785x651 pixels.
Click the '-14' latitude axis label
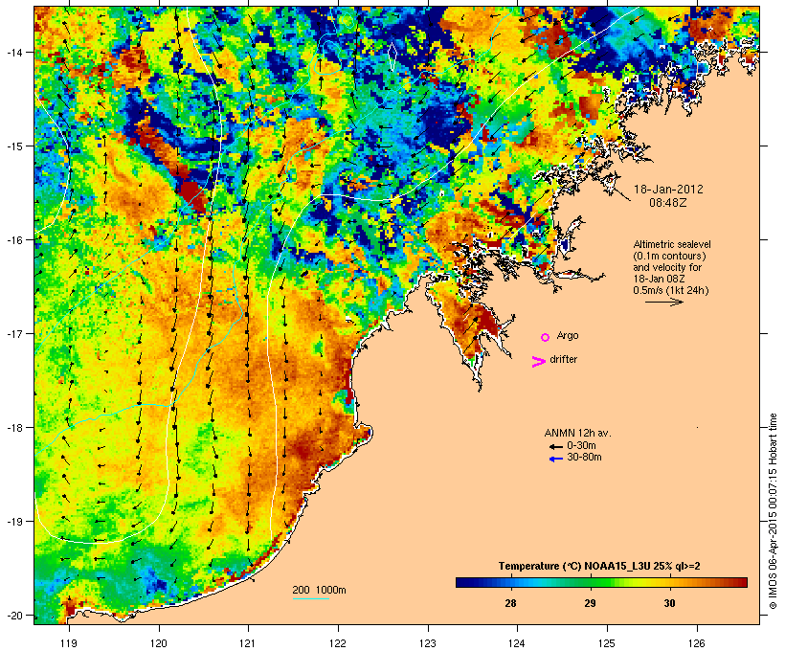14,52
